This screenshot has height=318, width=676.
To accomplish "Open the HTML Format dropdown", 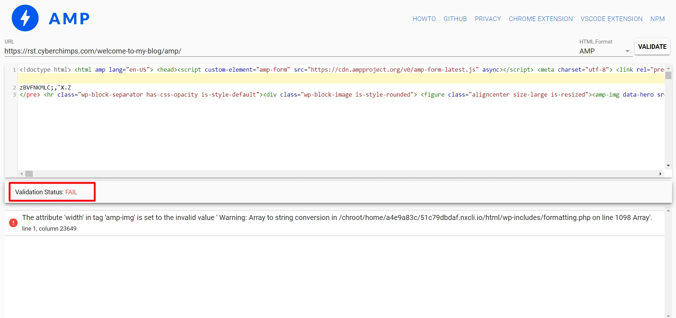I will click(605, 51).
